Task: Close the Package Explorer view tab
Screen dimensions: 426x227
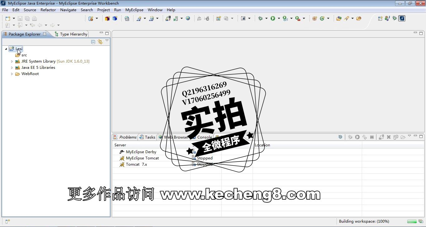Action: tap(45, 34)
